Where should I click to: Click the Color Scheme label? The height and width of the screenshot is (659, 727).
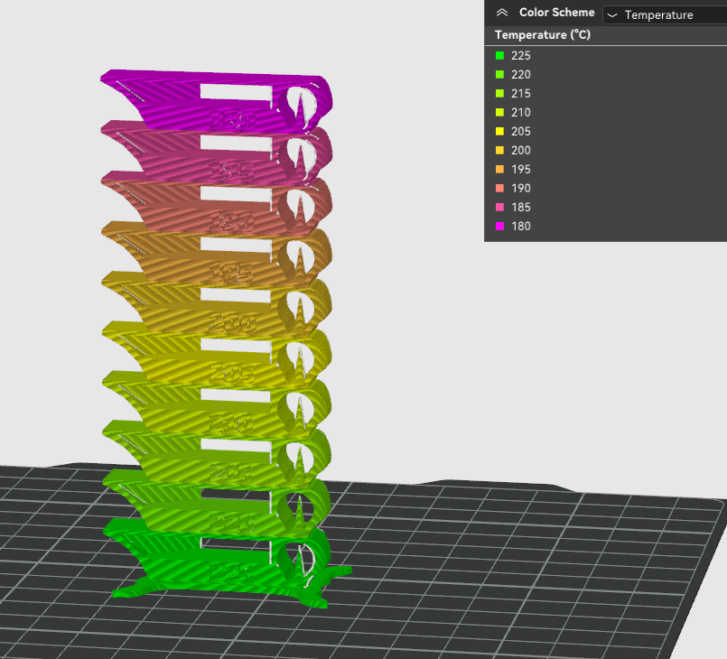(x=557, y=13)
